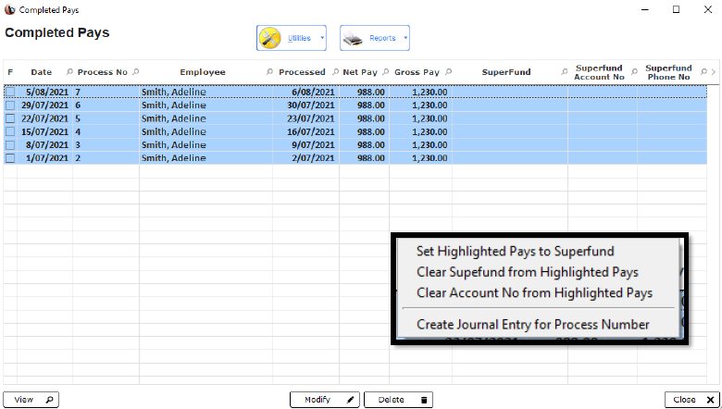The height and width of the screenshot is (409, 722).
Task: Click Process No 2 cell
Action: pyautogui.click(x=106, y=158)
